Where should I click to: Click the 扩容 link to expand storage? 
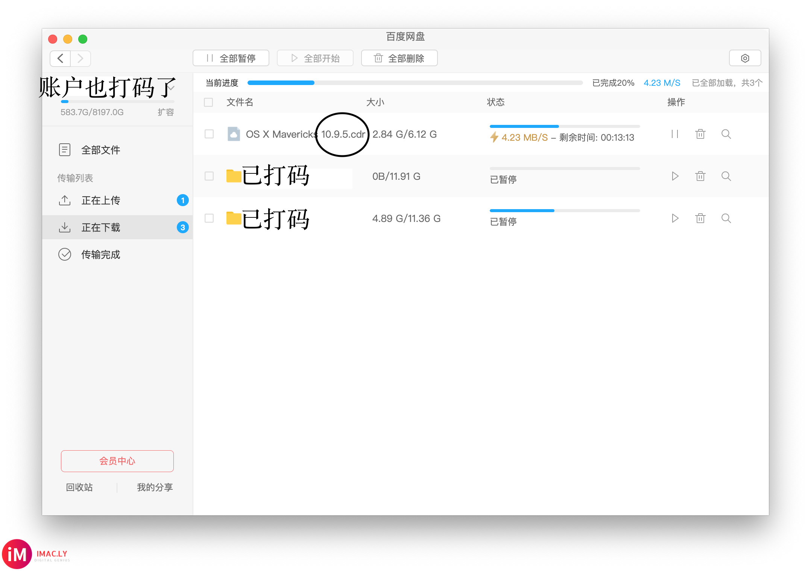coord(166,112)
